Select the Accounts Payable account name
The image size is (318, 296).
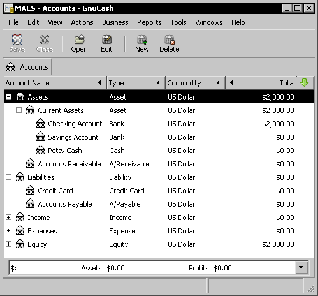pos(65,204)
